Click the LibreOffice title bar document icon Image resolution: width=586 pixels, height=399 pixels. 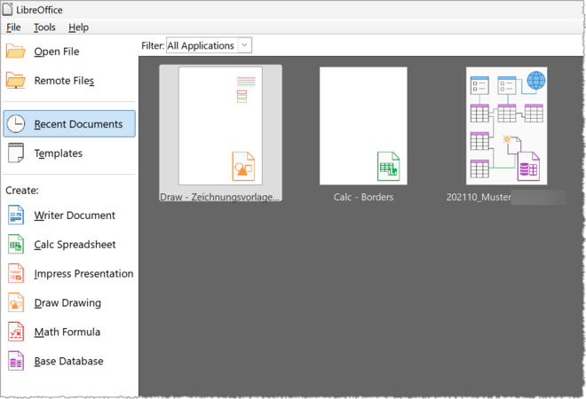[x=7, y=10]
